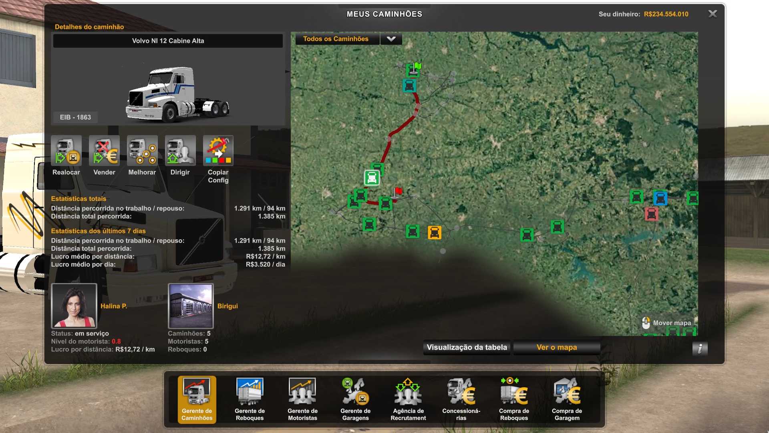Click the Copiar Config icon
Screen dimensions: 769x433
point(218,151)
